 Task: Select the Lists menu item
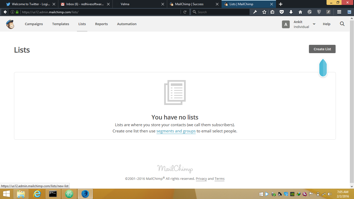82,24
